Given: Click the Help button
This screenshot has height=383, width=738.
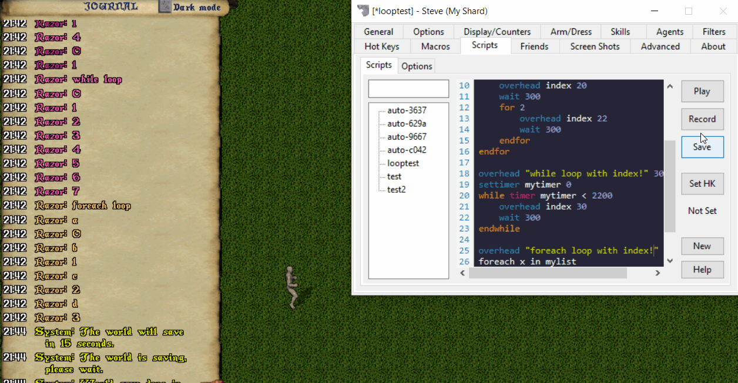Looking at the screenshot, I should tap(702, 270).
